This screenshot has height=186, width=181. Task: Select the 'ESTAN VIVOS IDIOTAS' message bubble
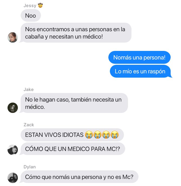pyautogui.click(x=72, y=135)
